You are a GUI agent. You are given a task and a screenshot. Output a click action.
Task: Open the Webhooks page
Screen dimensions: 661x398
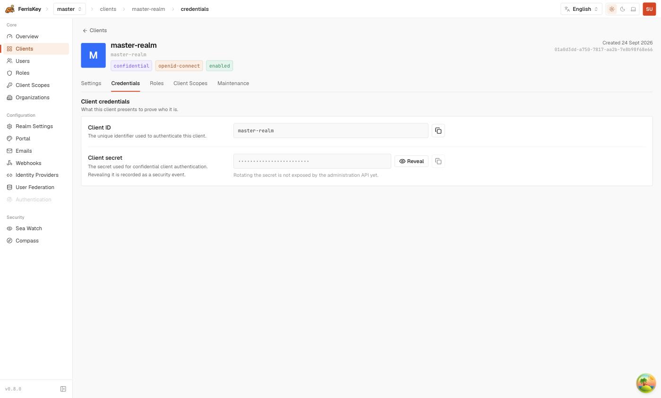click(36, 163)
